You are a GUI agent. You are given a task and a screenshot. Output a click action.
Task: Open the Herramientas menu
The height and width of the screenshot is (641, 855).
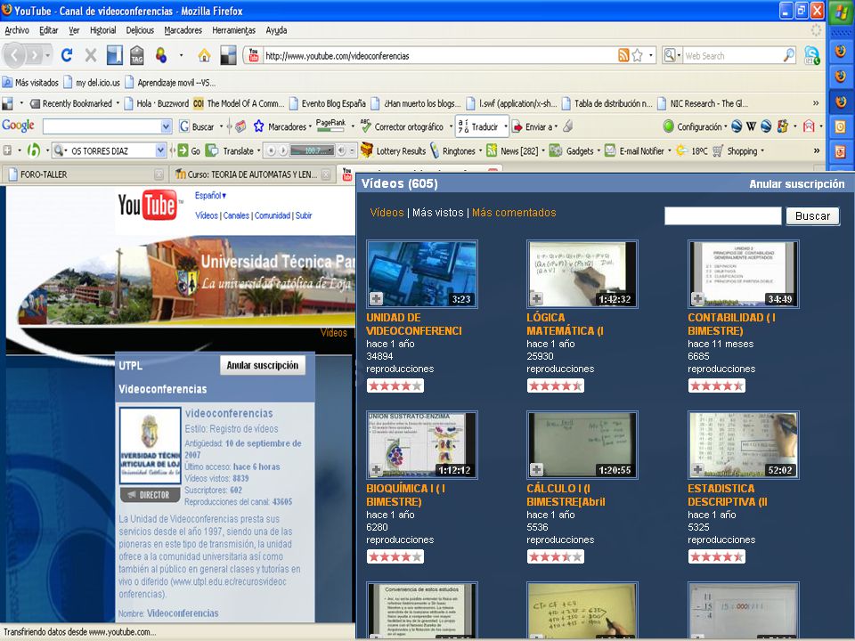[x=234, y=30]
